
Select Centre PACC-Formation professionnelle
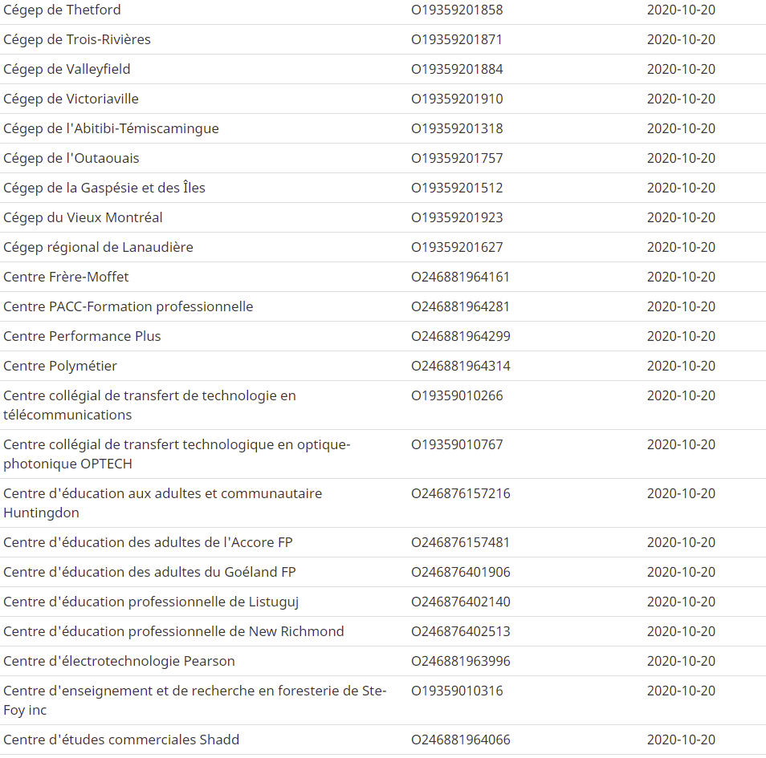(128, 307)
